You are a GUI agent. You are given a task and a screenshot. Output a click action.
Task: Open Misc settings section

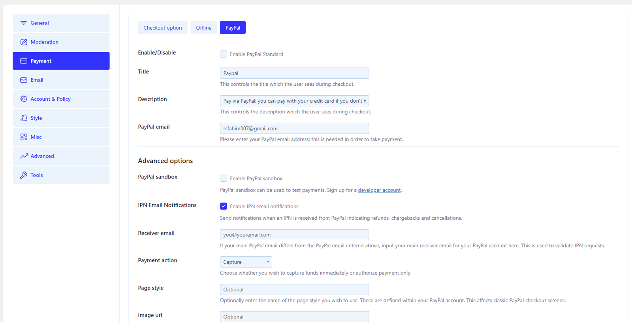tap(61, 137)
